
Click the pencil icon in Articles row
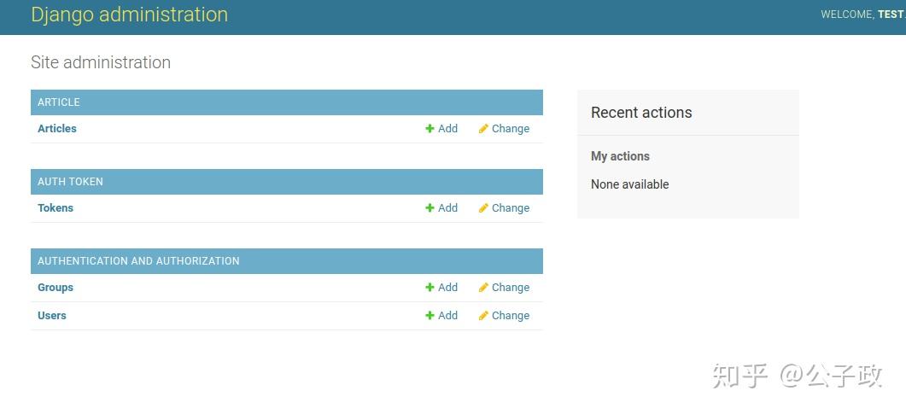[x=483, y=129]
